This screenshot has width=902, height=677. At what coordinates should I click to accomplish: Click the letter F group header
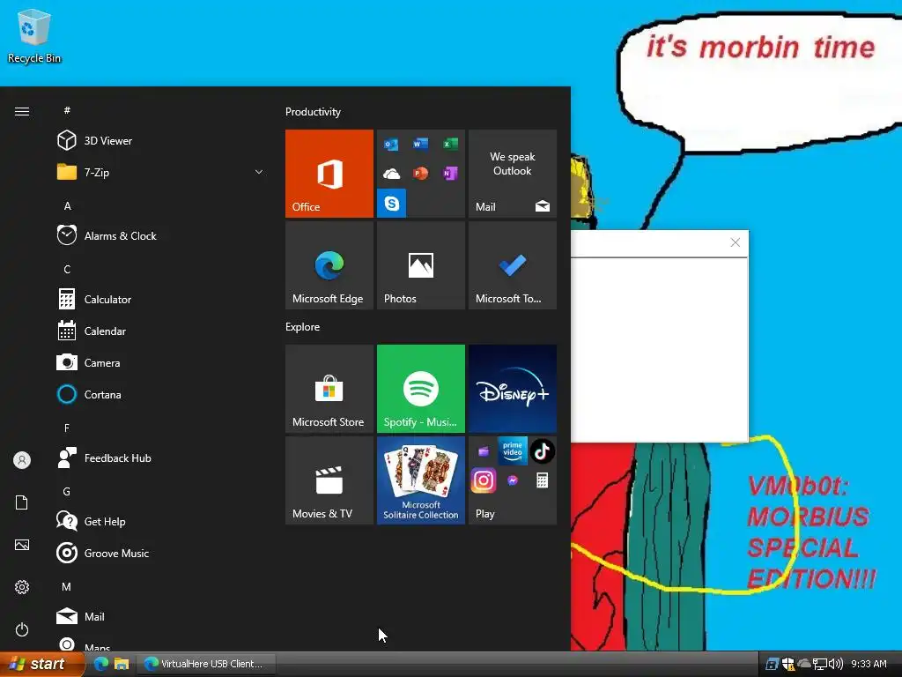(67, 428)
